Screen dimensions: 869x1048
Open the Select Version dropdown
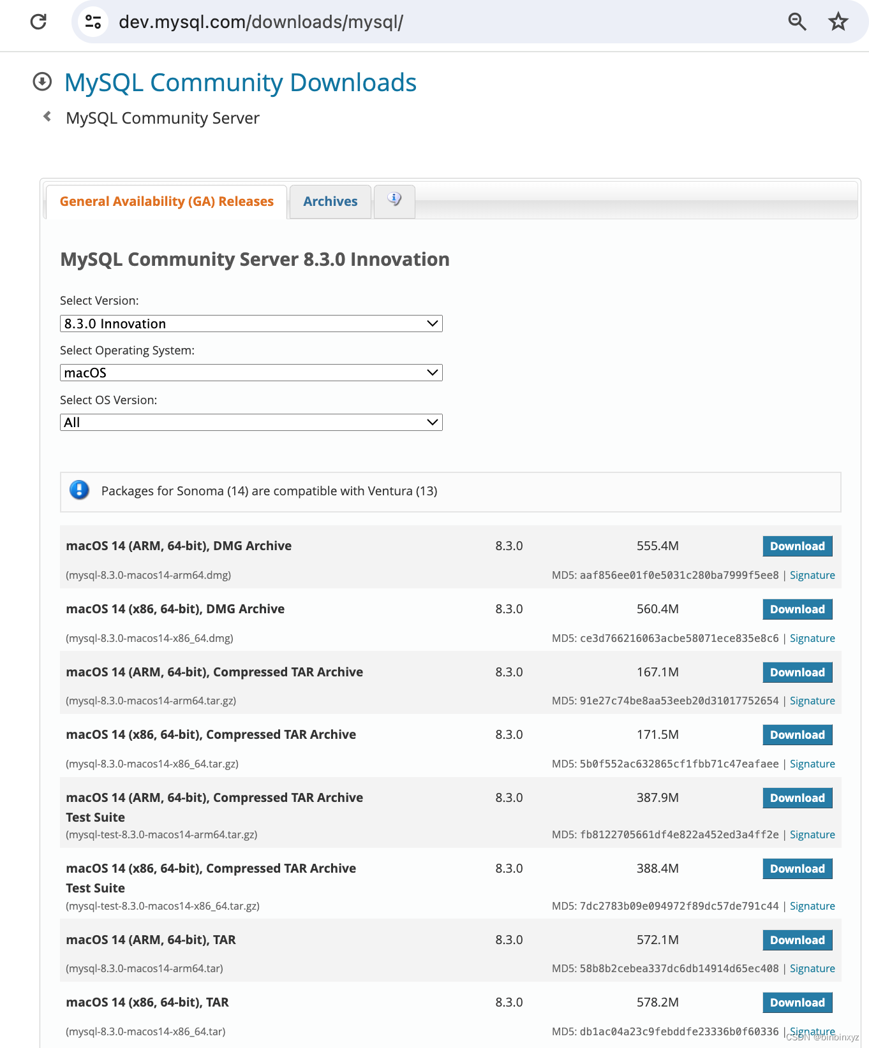point(251,323)
